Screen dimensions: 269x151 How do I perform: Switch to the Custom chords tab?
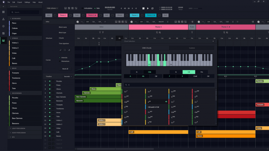tap(192, 48)
